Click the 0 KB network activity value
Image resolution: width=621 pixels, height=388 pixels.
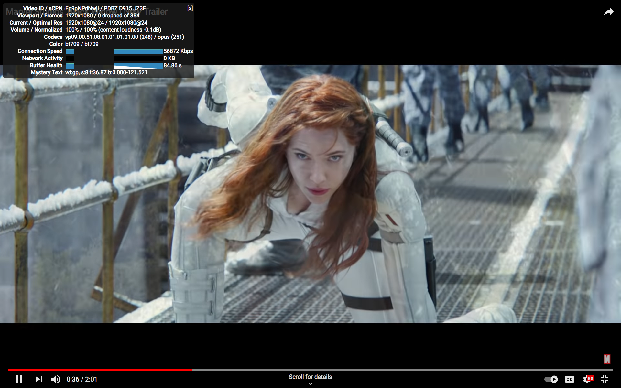pyautogui.click(x=169, y=58)
